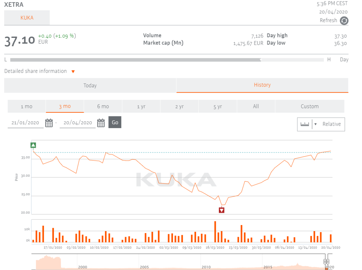This screenshot has width=362, height=270.
Task: Open the start date calendar picker icon
Action: click(x=49, y=123)
